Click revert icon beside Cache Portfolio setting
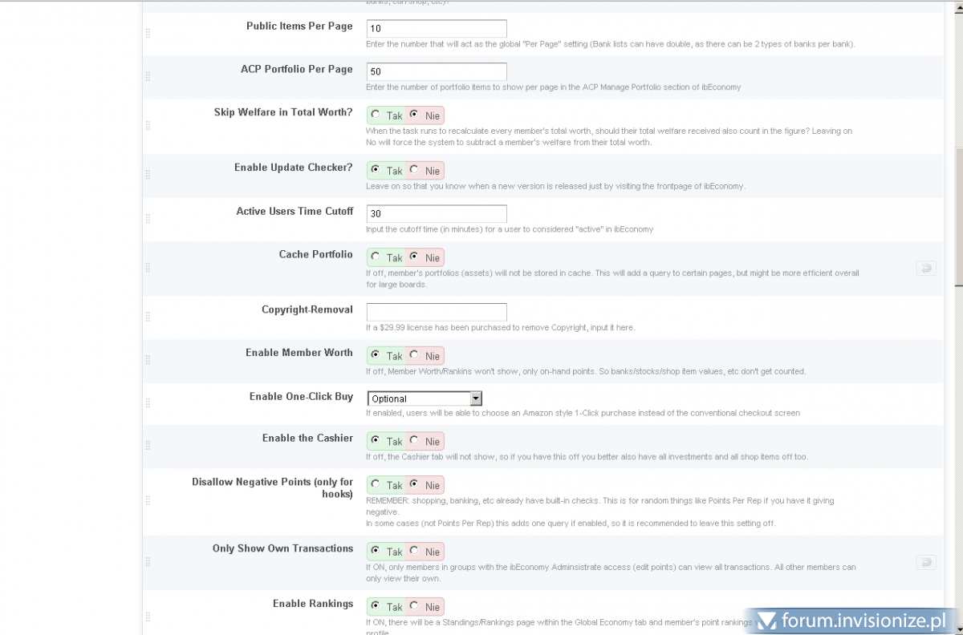963x635 pixels. 926,269
